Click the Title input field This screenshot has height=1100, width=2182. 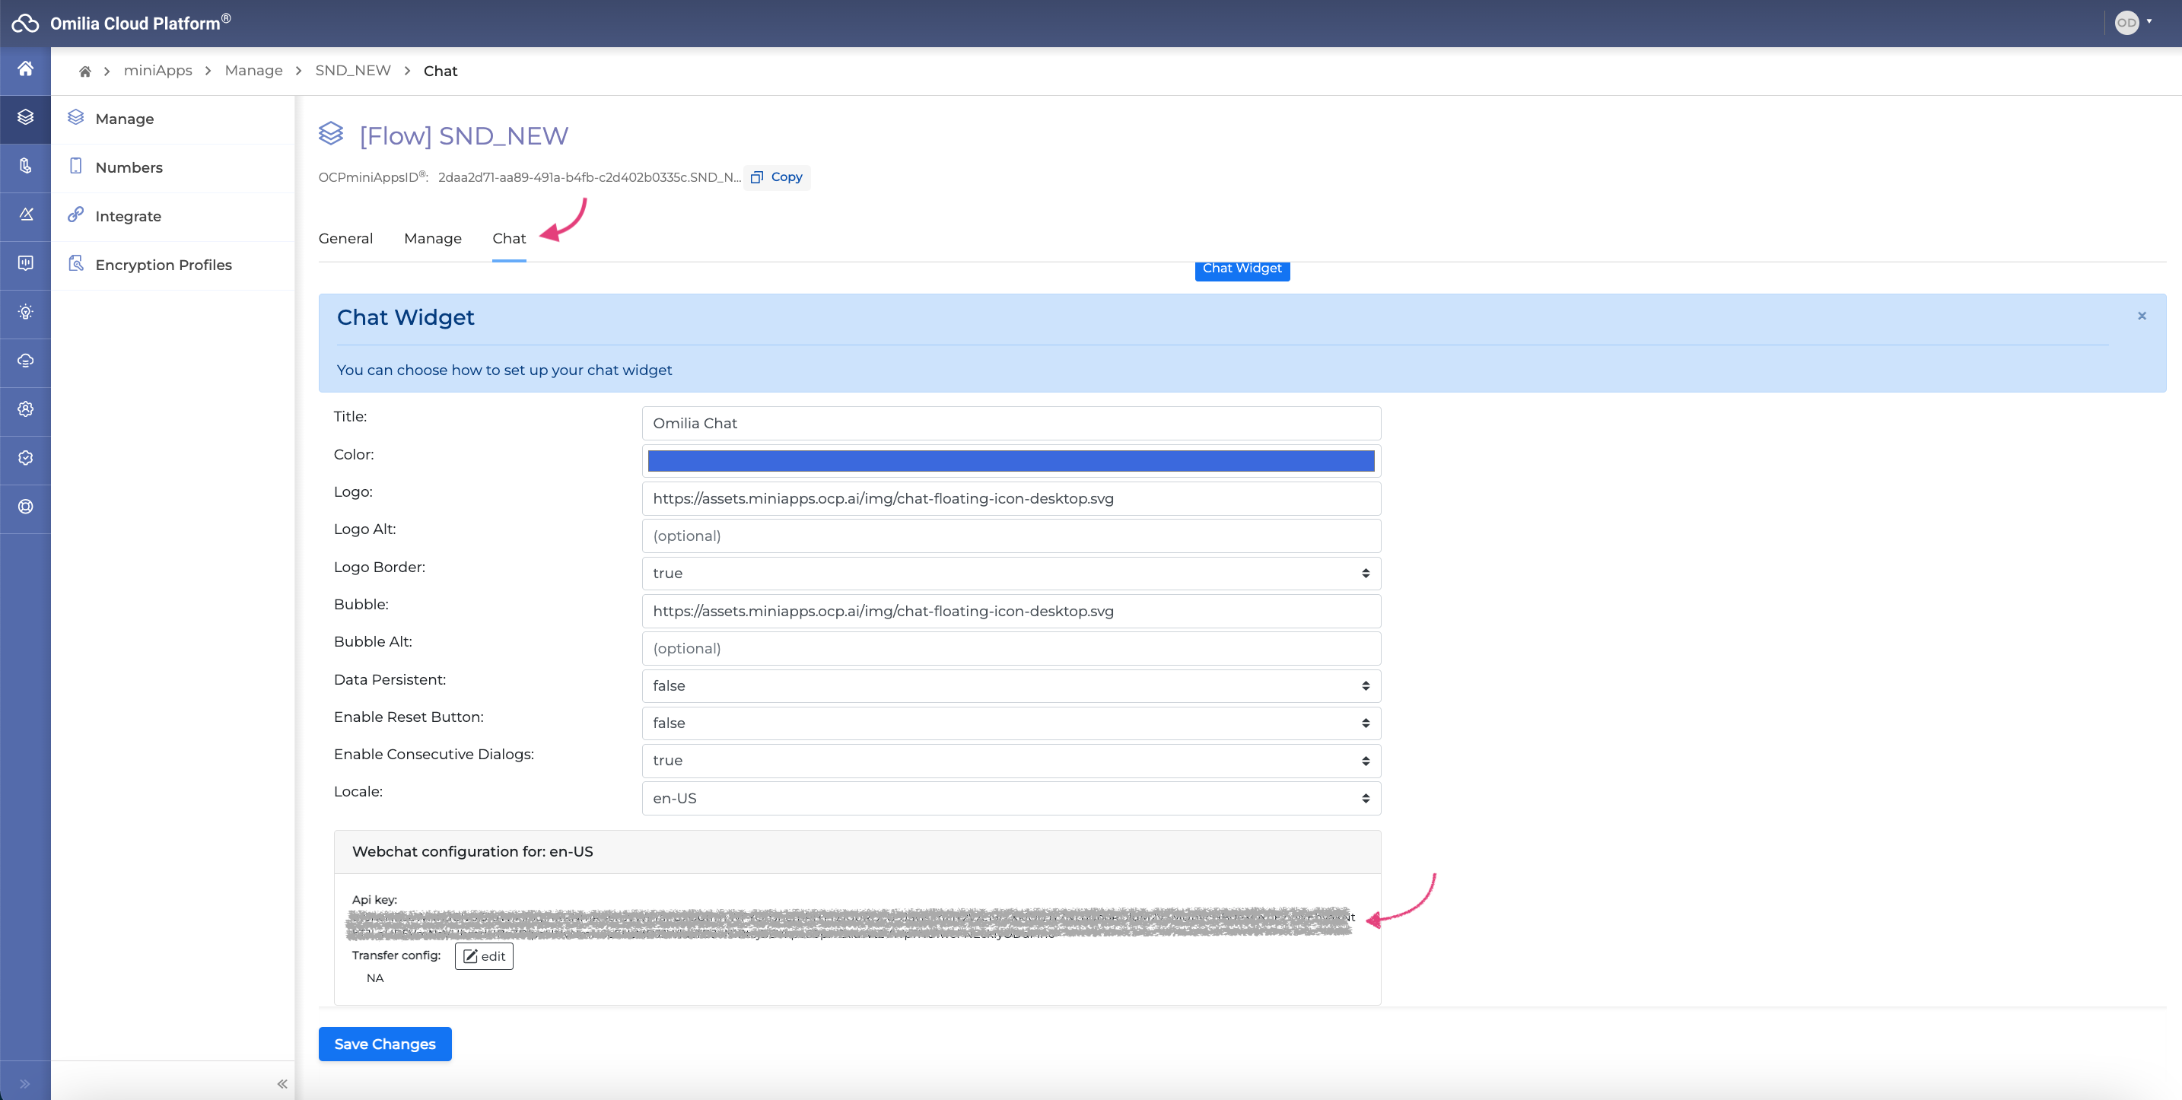point(1010,424)
